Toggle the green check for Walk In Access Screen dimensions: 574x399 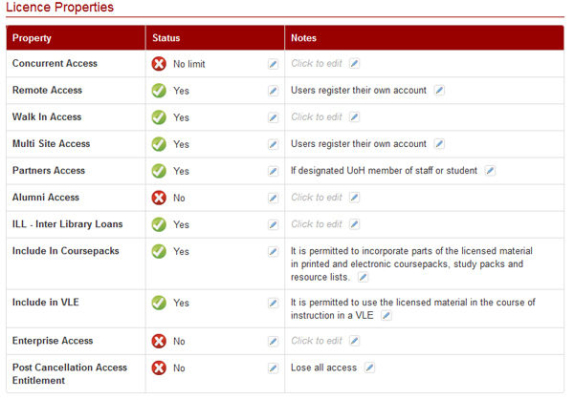coord(159,117)
